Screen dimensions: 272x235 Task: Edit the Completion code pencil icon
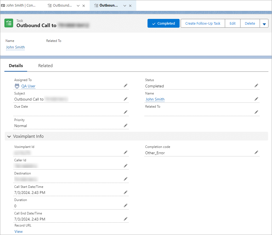pyautogui.click(x=256, y=152)
